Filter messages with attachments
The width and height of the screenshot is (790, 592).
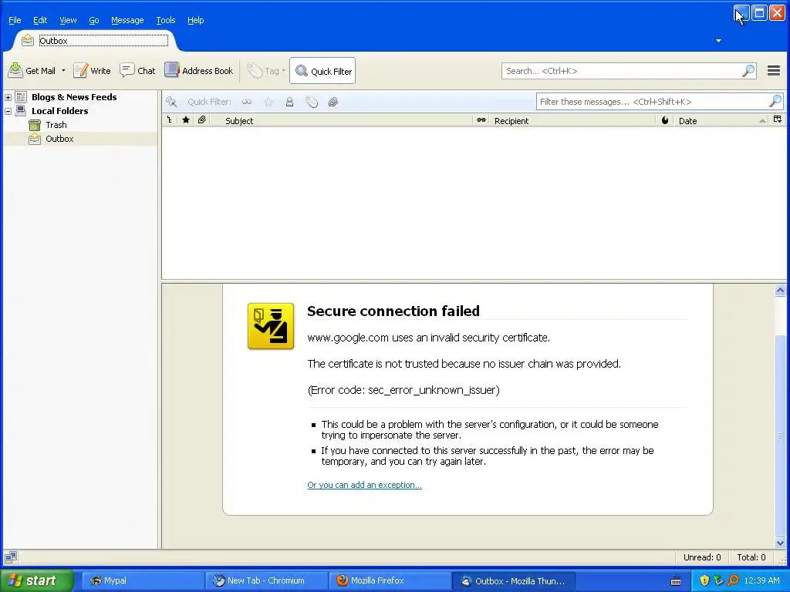[333, 102]
